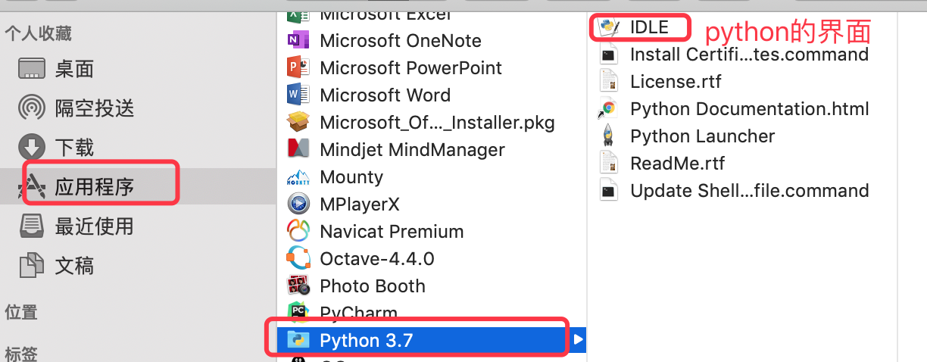Click the IDLE Python icon
Viewport: 927px width, 362px height.
tap(609, 27)
